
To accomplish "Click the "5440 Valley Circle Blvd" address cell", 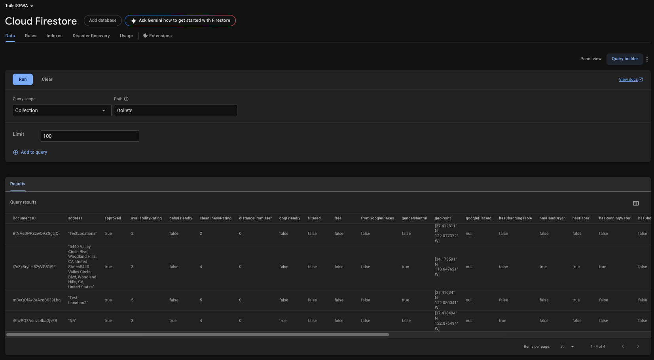I will tap(82, 267).
